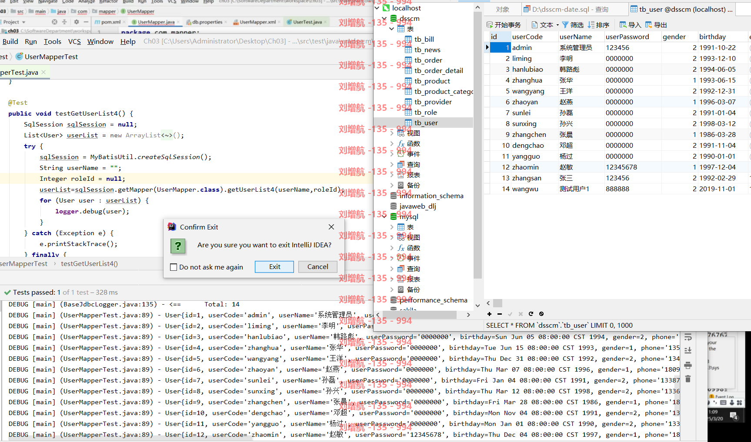Click the 'Tests passed: 1' status text
This screenshot has width=751, height=442.
(x=37, y=292)
